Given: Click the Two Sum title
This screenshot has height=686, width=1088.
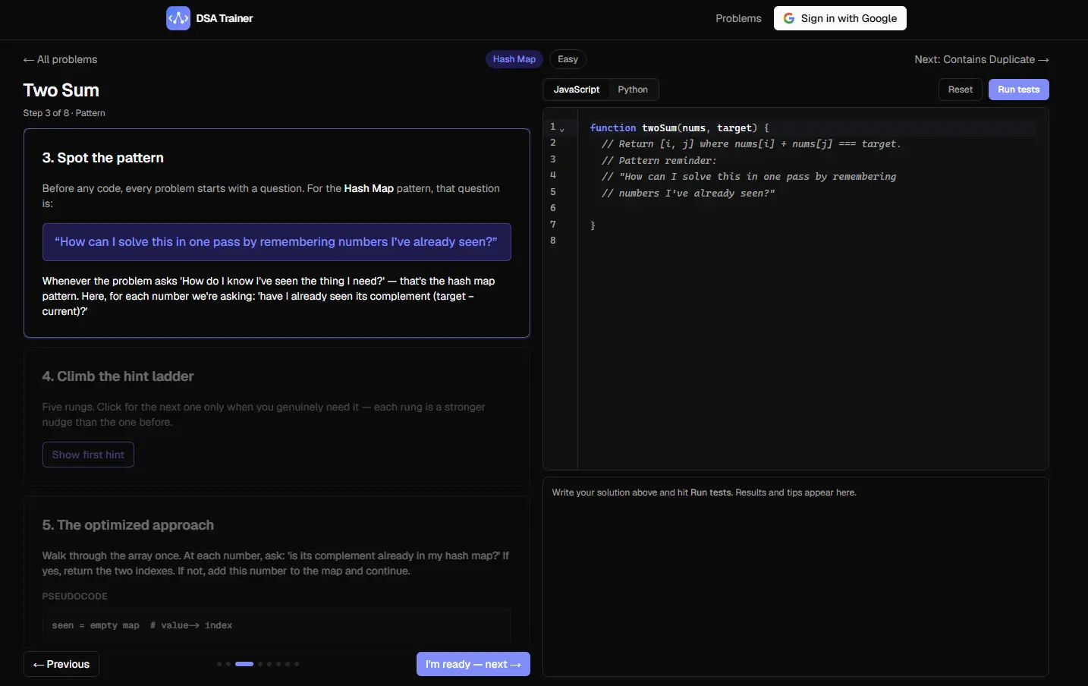Looking at the screenshot, I should point(61,90).
